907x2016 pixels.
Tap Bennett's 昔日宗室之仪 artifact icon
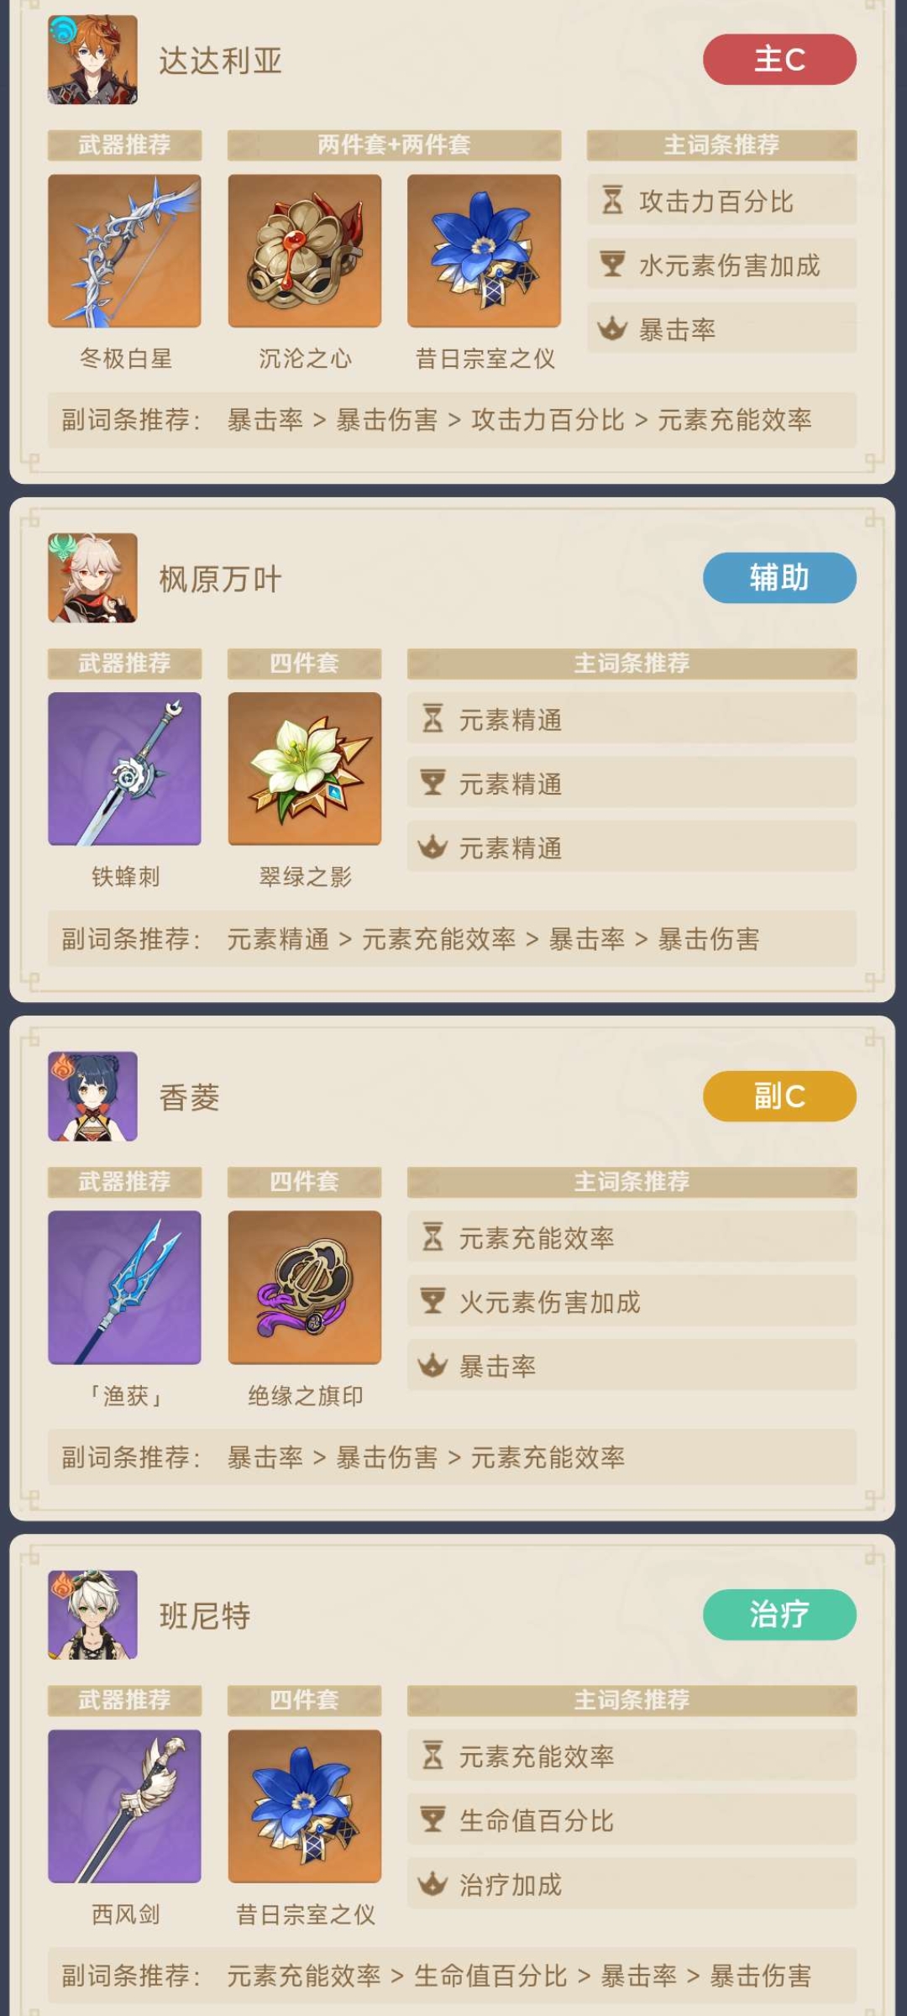click(304, 1805)
